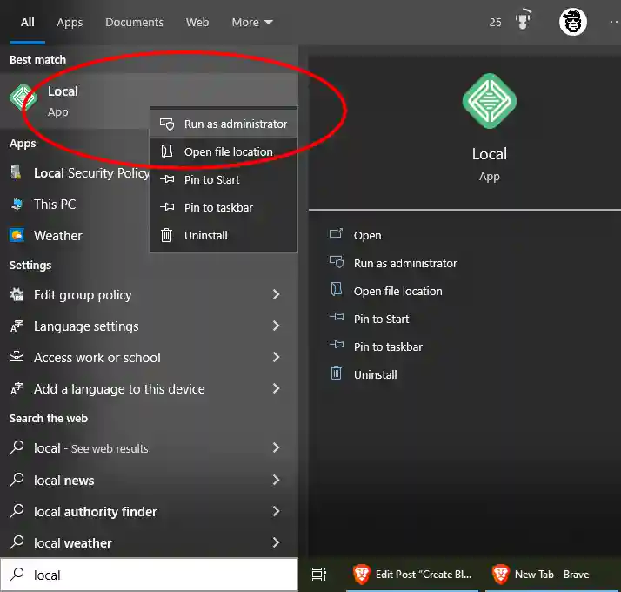621x592 pixels.
Task: Click the rewards medal icon beside 25
Action: coord(524,20)
